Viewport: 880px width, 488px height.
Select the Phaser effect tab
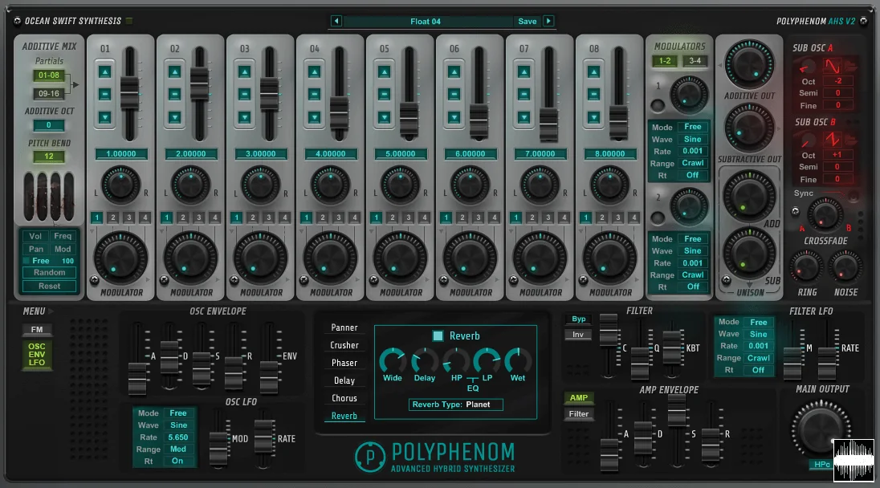[344, 363]
